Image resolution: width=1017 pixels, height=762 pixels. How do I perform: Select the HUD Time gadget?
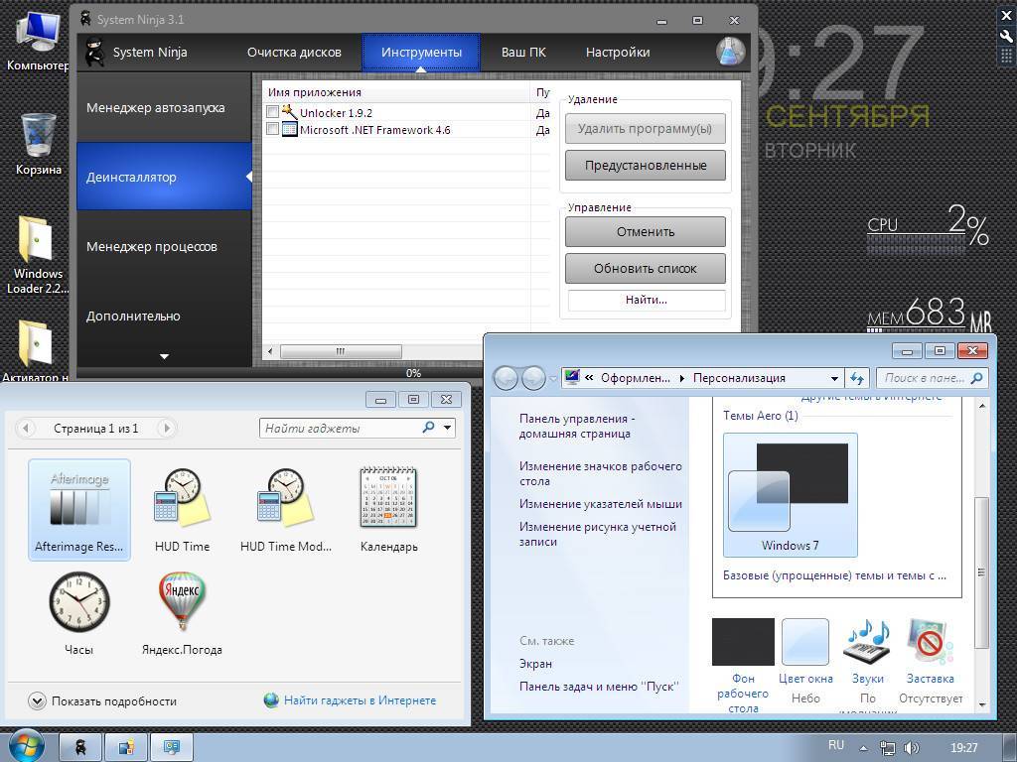point(183,509)
